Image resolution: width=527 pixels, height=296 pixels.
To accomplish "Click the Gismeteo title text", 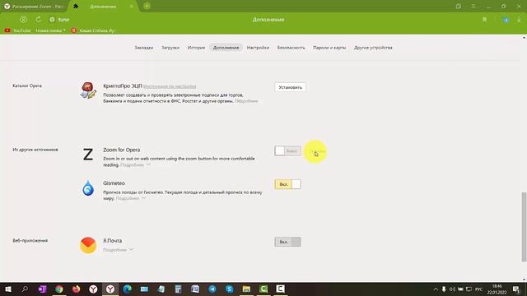I will (114, 183).
